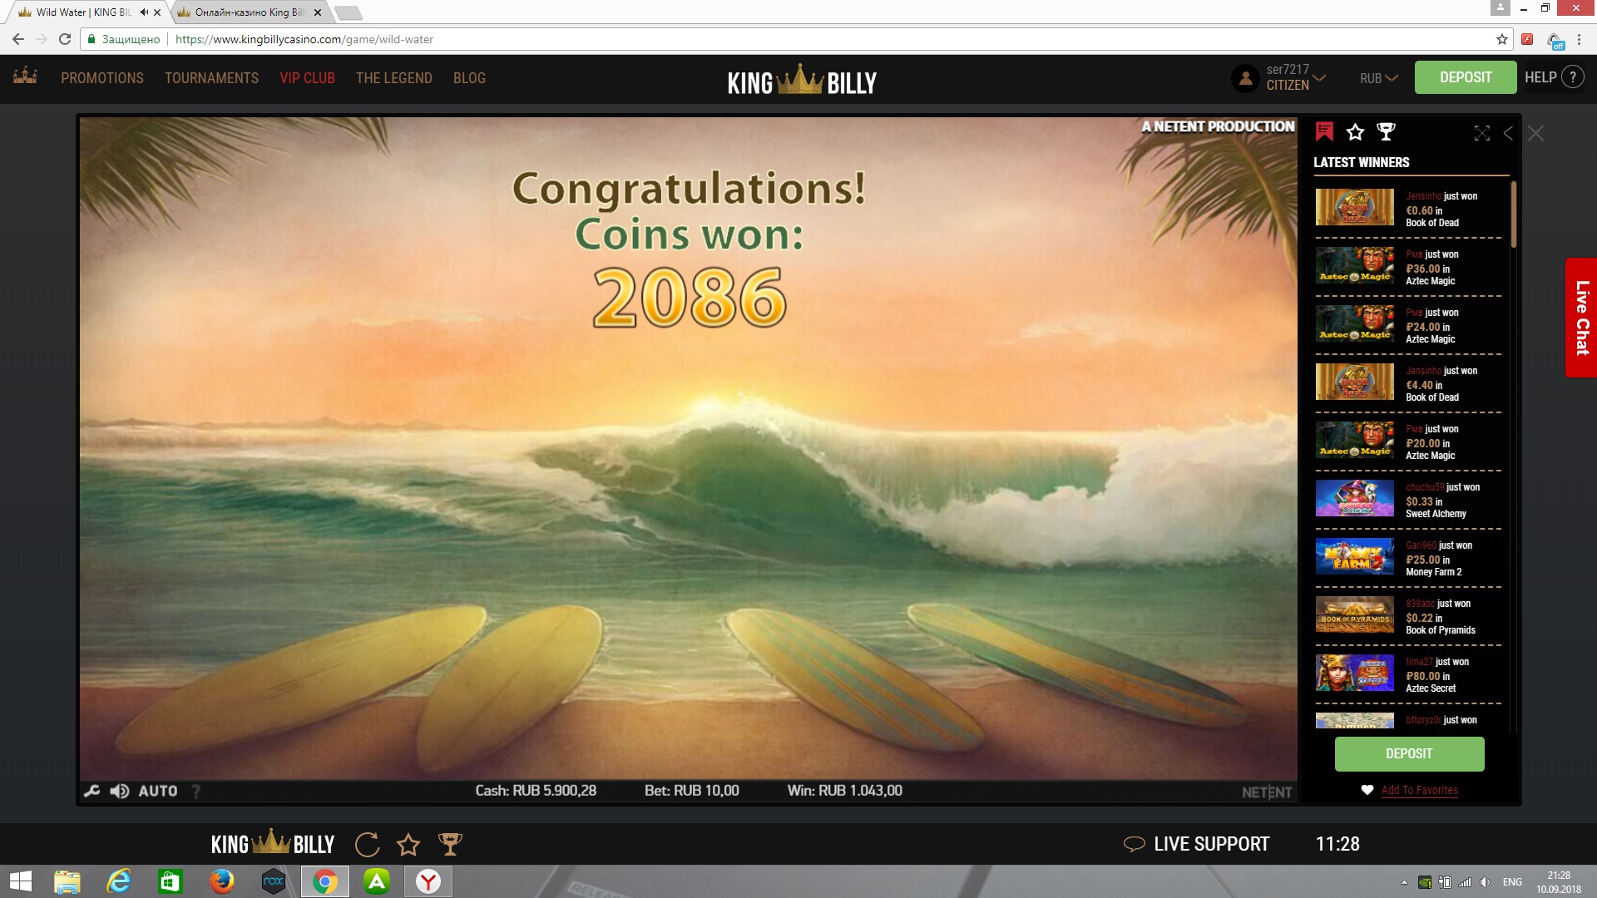This screenshot has height=898, width=1597.
Task: Click the bottom bar star favorite icon
Action: coord(408,845)
